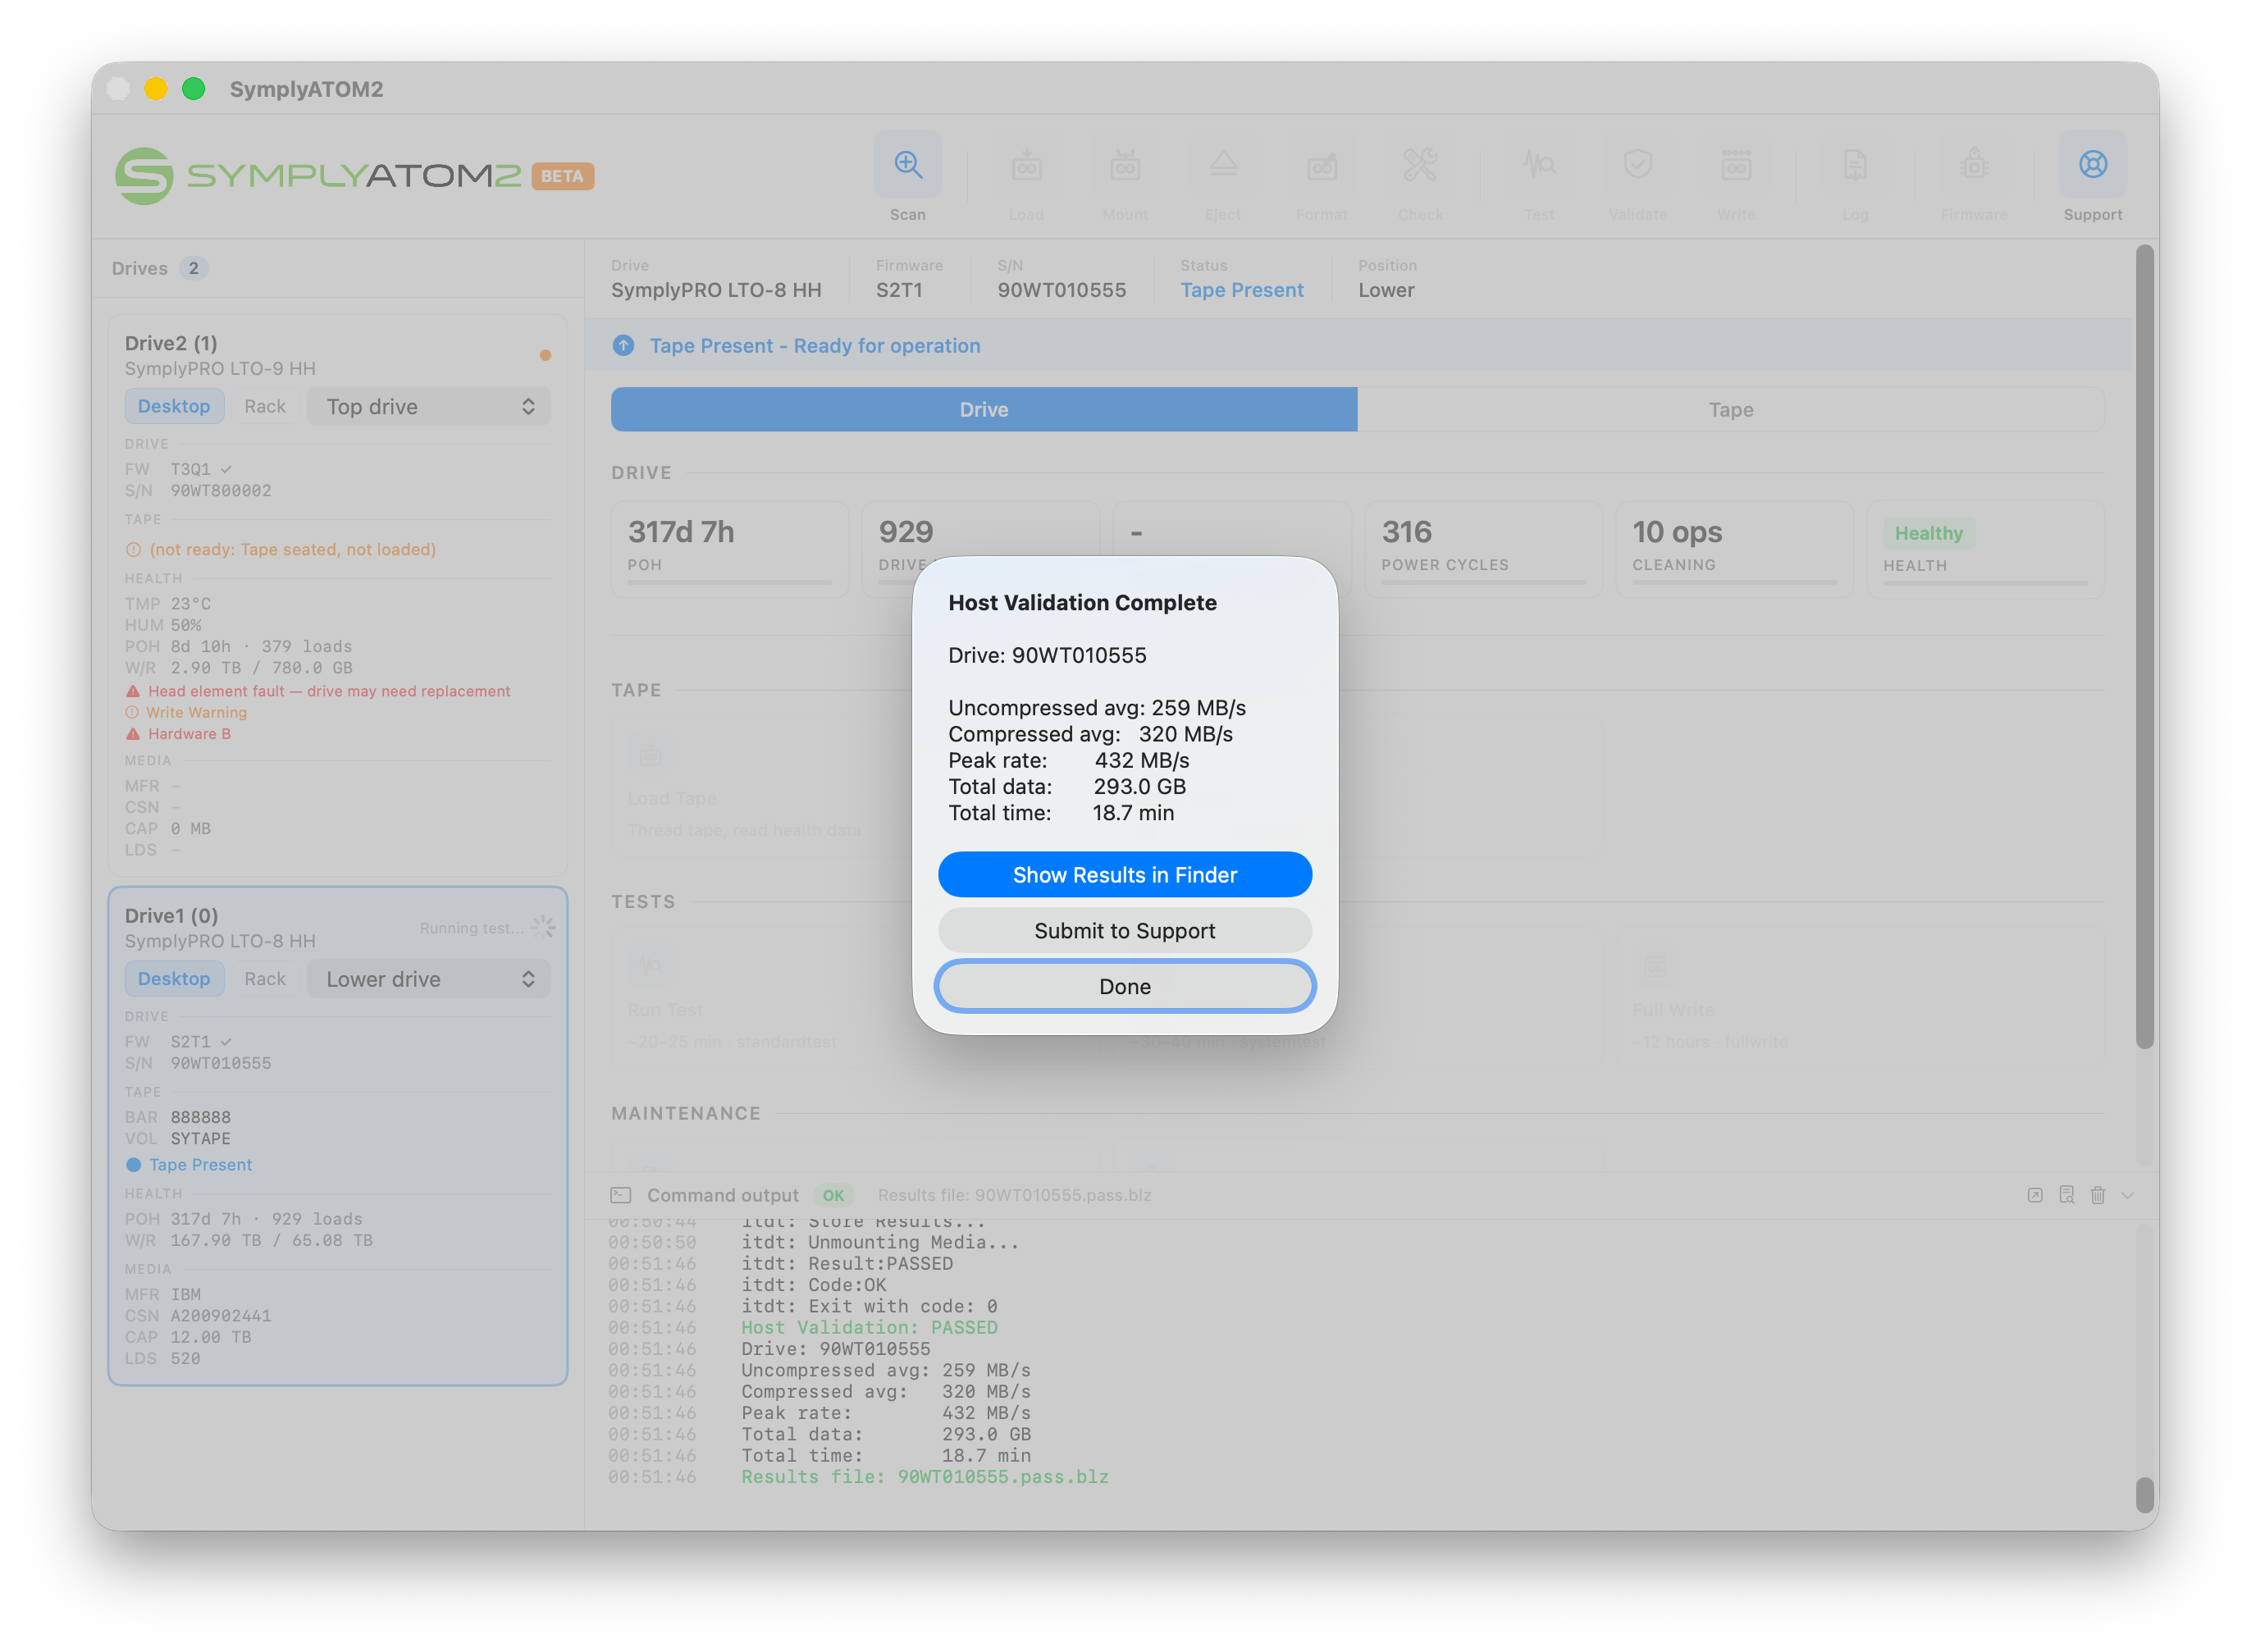Click the OK badge beside Command output

click(x=833, y=1195)
